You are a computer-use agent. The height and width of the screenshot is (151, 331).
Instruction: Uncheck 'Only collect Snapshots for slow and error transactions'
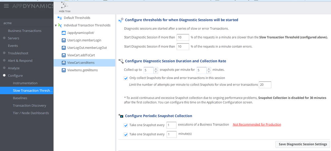coord(126,78)
